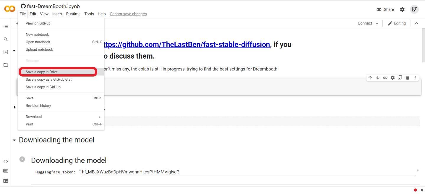Select New notebook
Viewport: 425px width, 194px height.
pyautogui.click(x=61, y=35)
